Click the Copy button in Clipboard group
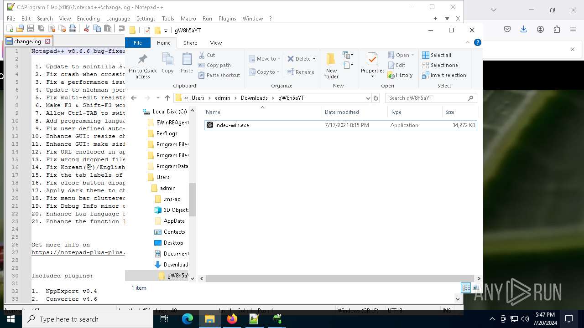Image resolution: width=584 pixels, height=328 pixels. (x=167, y=63)
